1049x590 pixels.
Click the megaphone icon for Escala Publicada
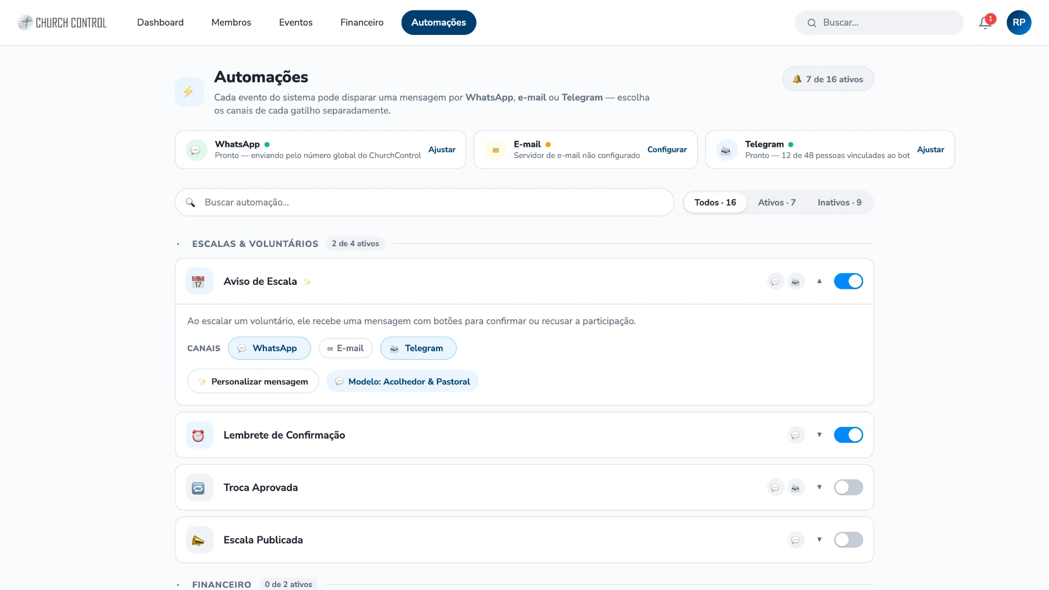(x=199, y=540)
